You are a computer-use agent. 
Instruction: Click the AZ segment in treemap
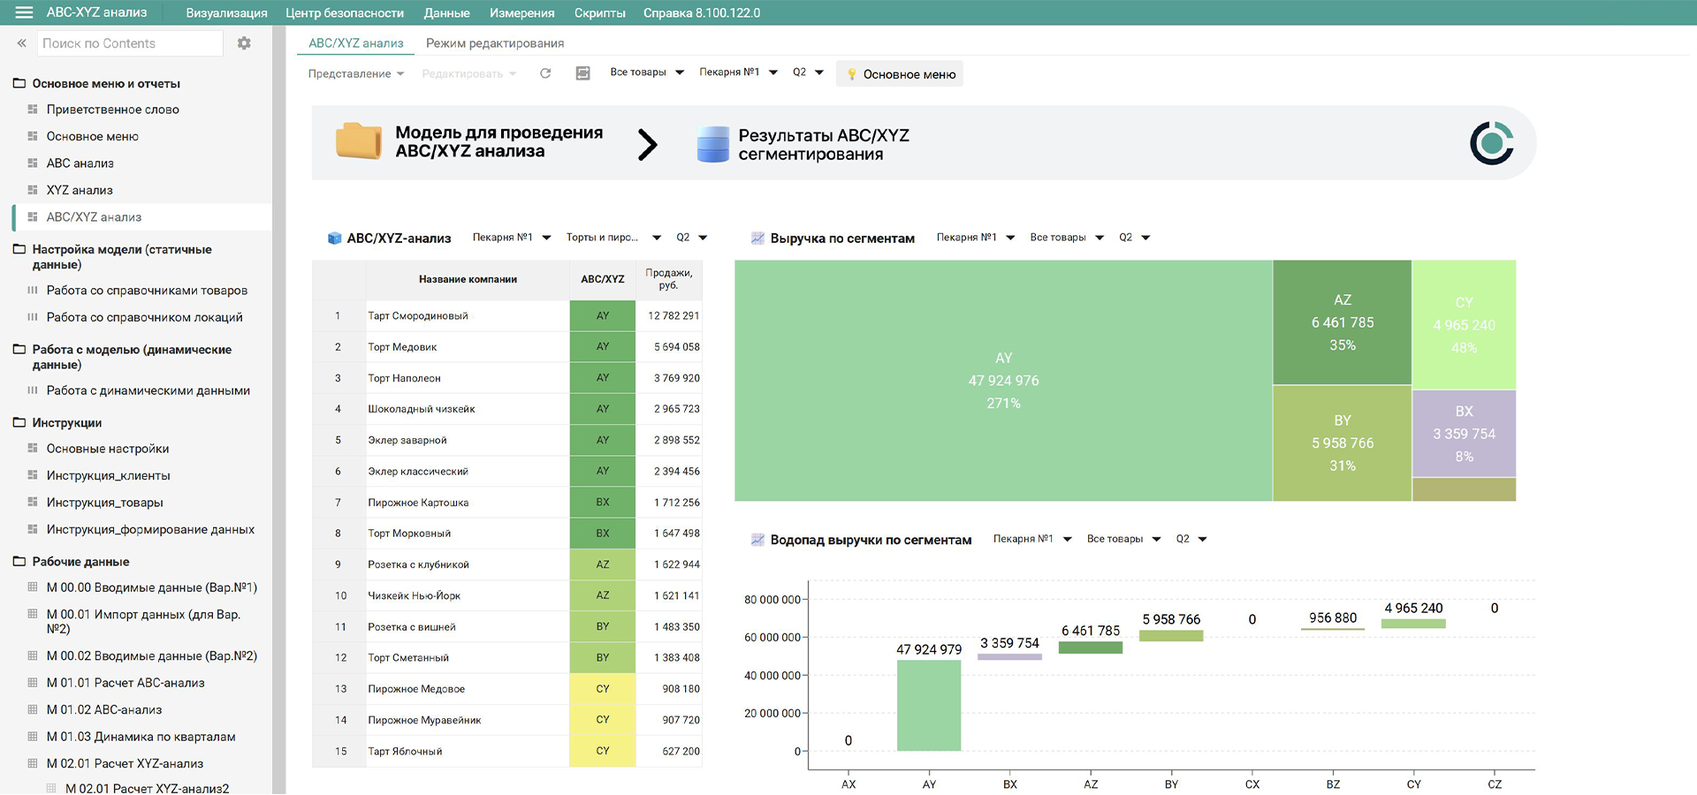pyautogui.click(x=1342, y=322)
